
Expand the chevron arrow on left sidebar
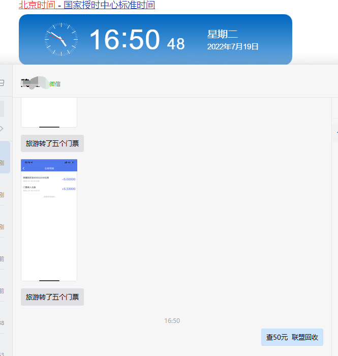[2, 128]
